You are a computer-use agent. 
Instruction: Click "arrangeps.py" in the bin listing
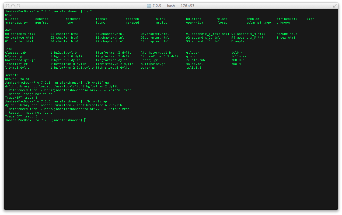[16, 23]
